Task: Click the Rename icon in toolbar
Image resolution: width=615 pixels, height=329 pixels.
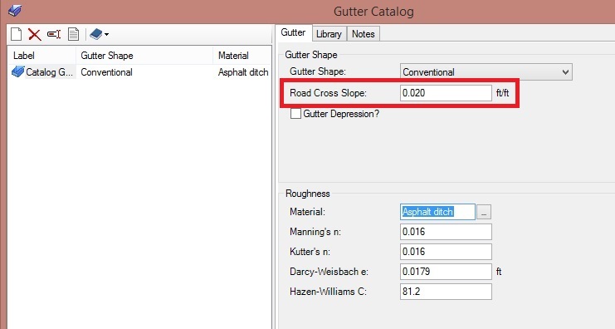Action: pos(54,34)
